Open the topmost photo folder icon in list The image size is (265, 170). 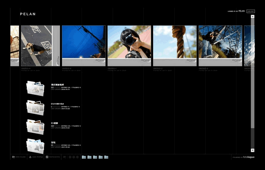[x=35, y=89]
